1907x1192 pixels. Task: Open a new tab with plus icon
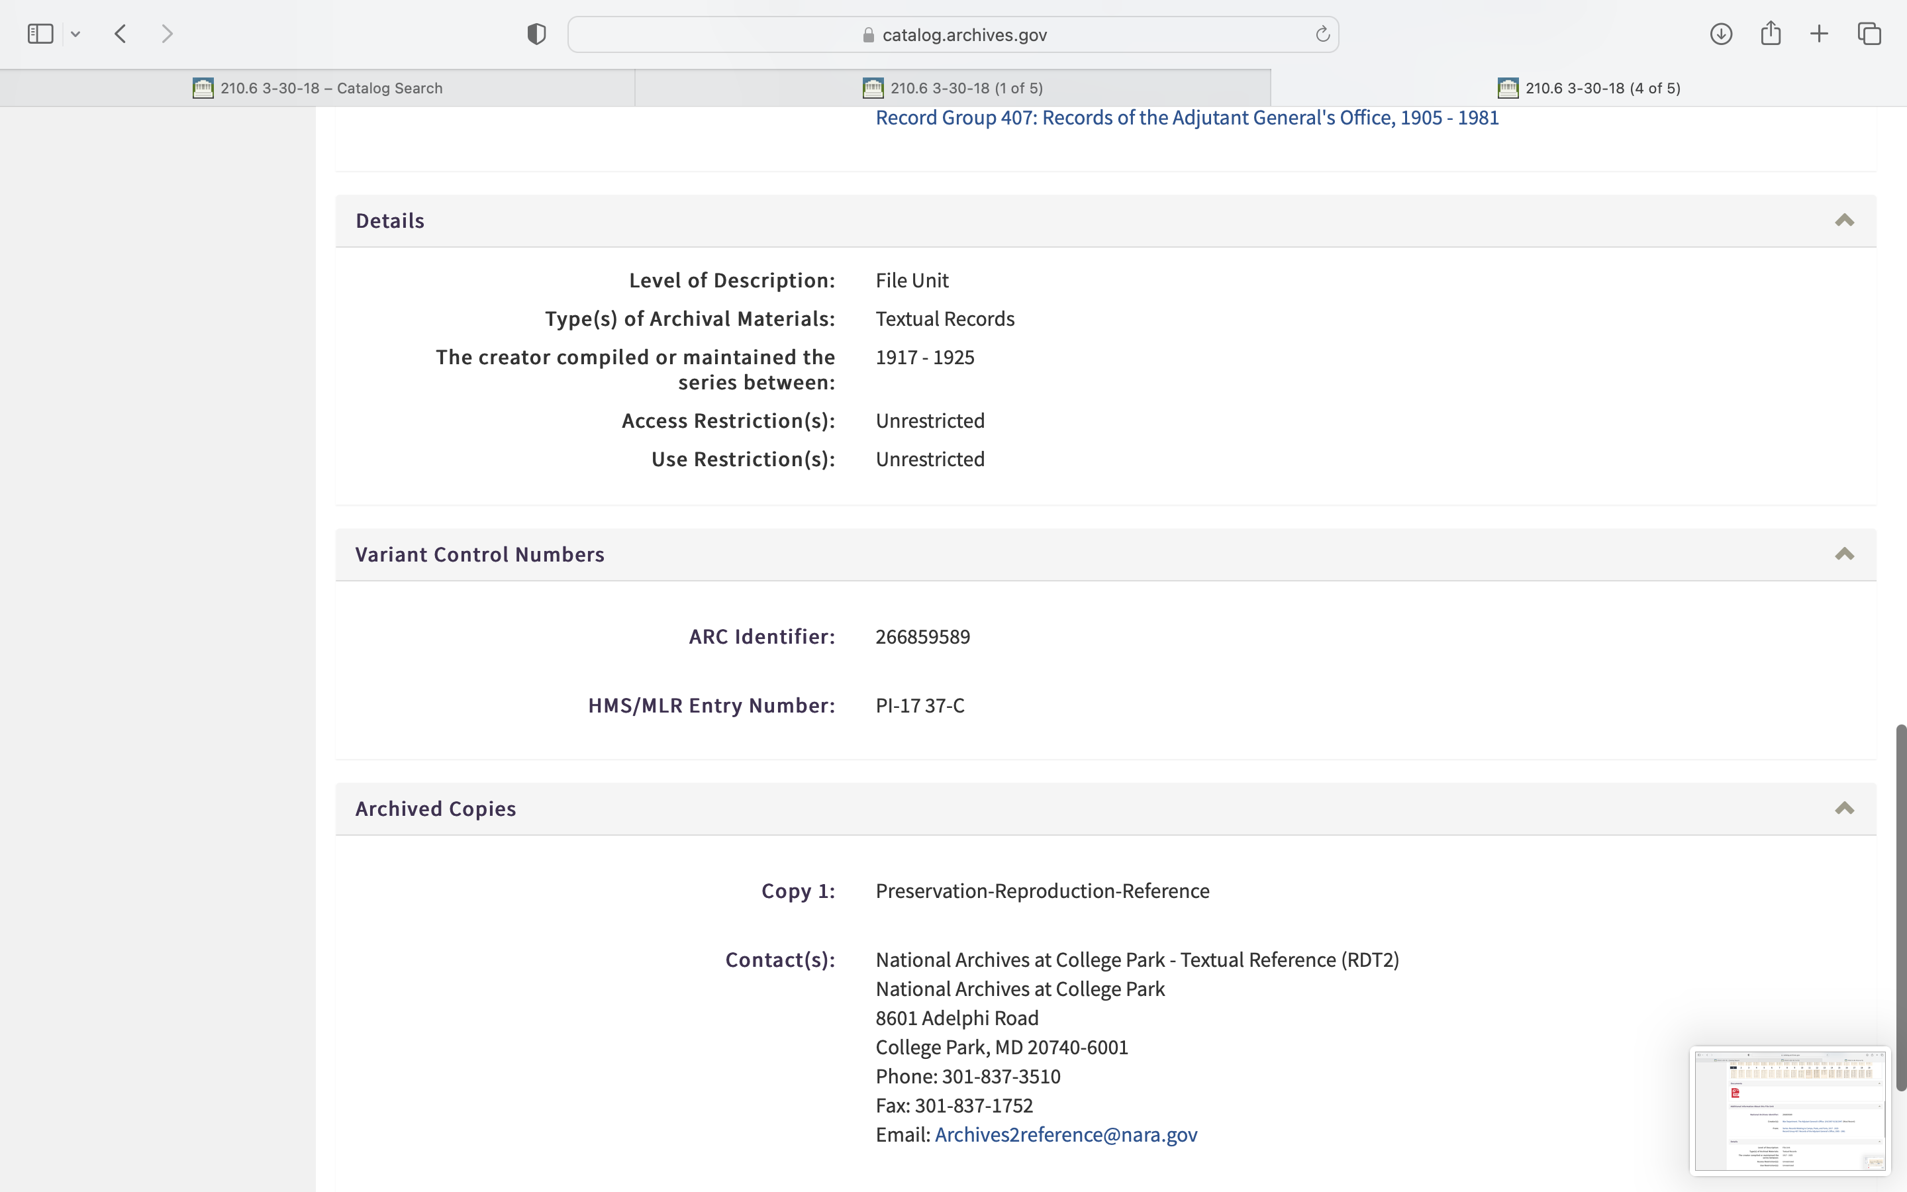1820,34
